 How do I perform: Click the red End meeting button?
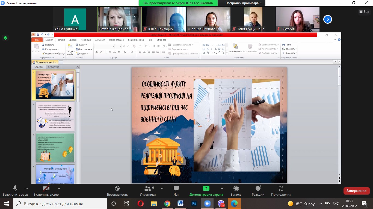(356, 191)
